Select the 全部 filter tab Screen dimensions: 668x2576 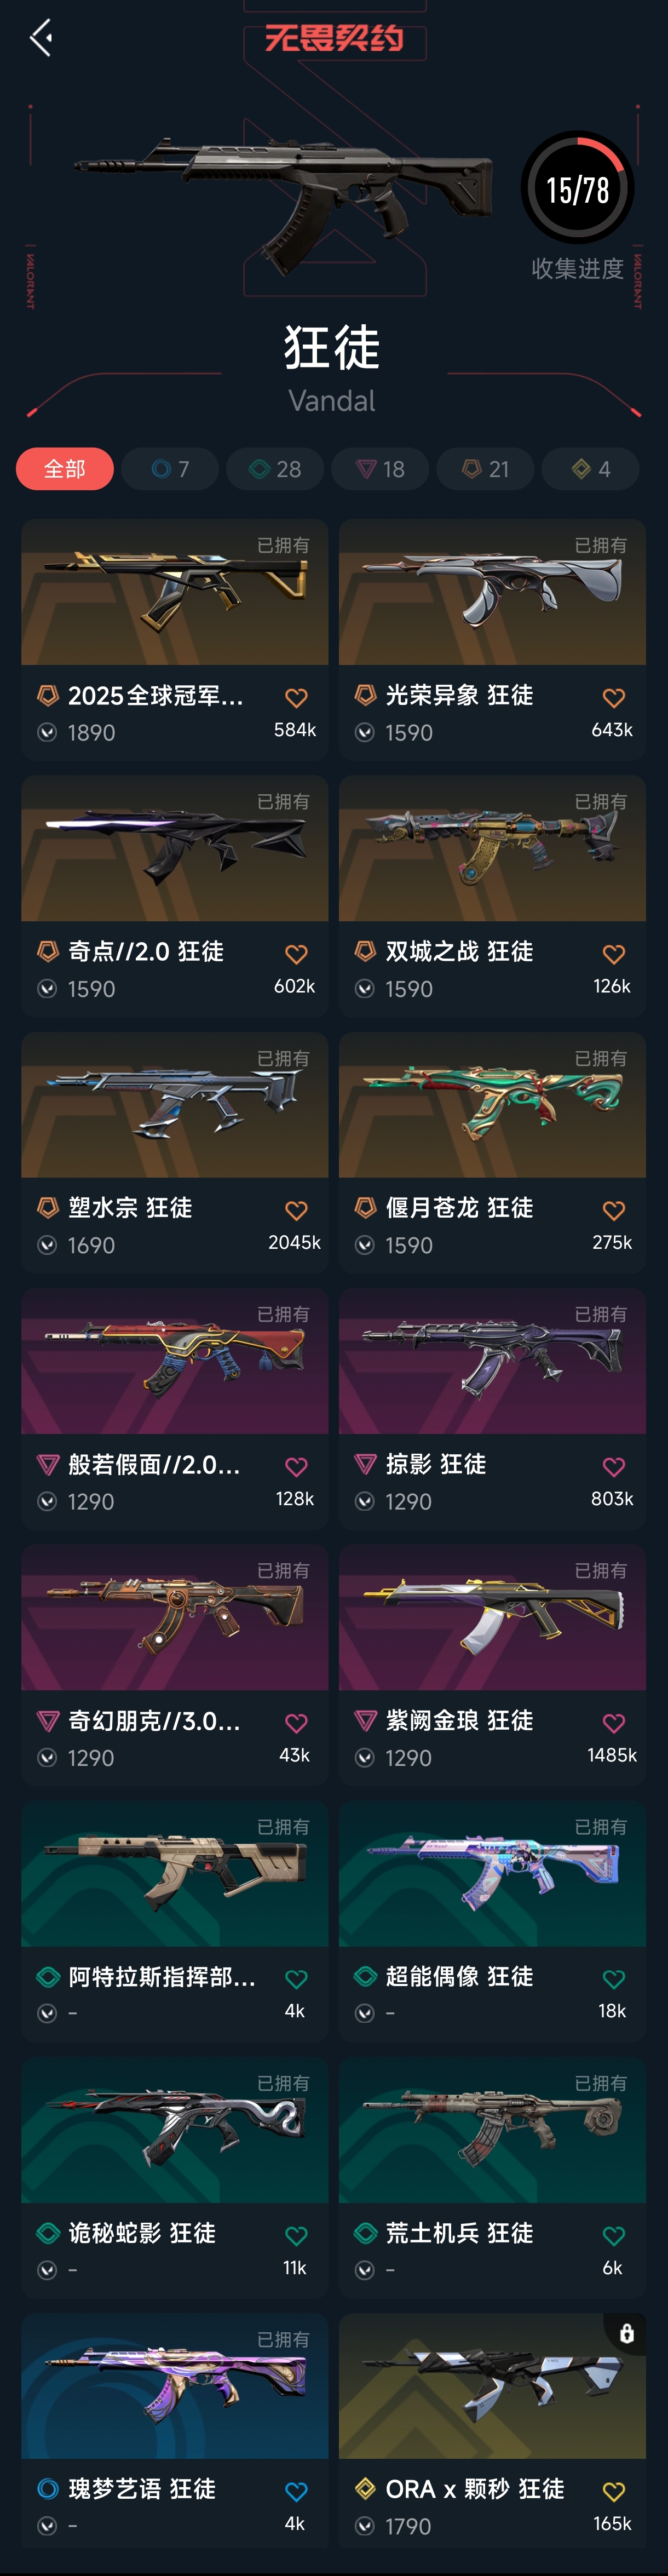pos(65,469)
